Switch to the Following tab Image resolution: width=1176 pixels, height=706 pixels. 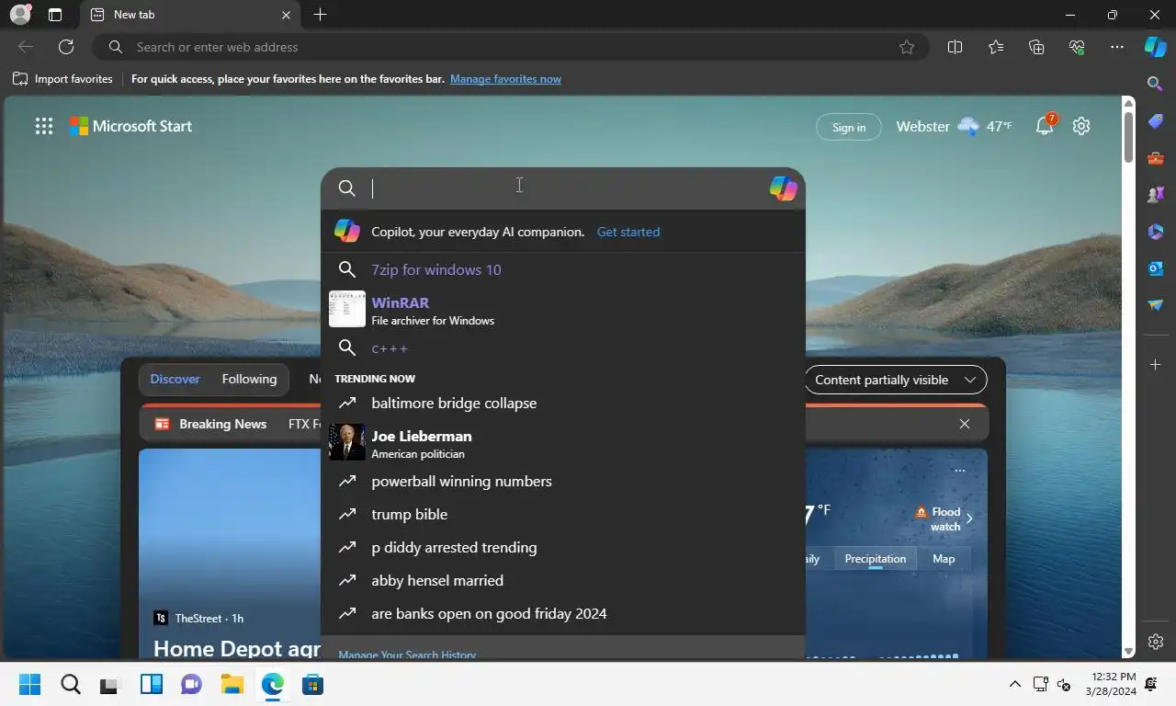tap(249, 379)
